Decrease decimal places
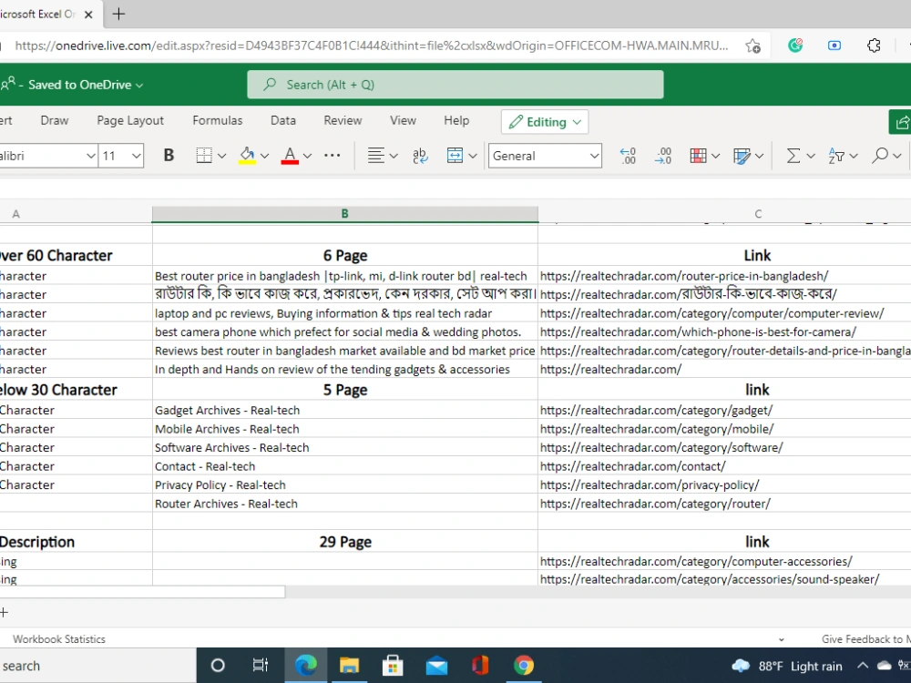 628,156
